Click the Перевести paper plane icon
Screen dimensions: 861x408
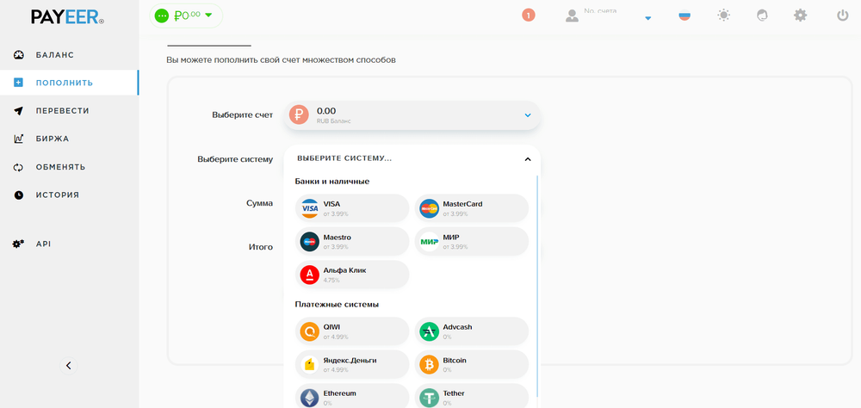[19, 111]
